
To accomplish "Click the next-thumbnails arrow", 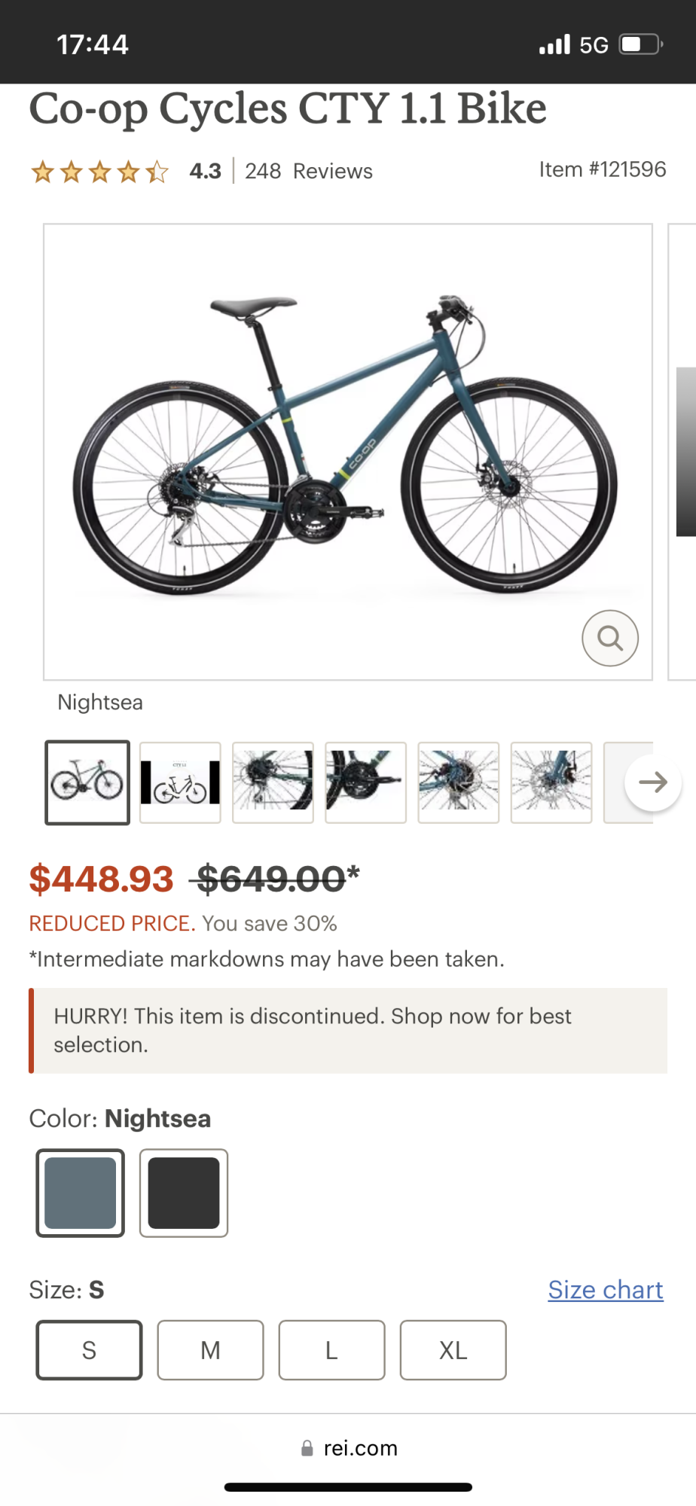I will 653,782.
